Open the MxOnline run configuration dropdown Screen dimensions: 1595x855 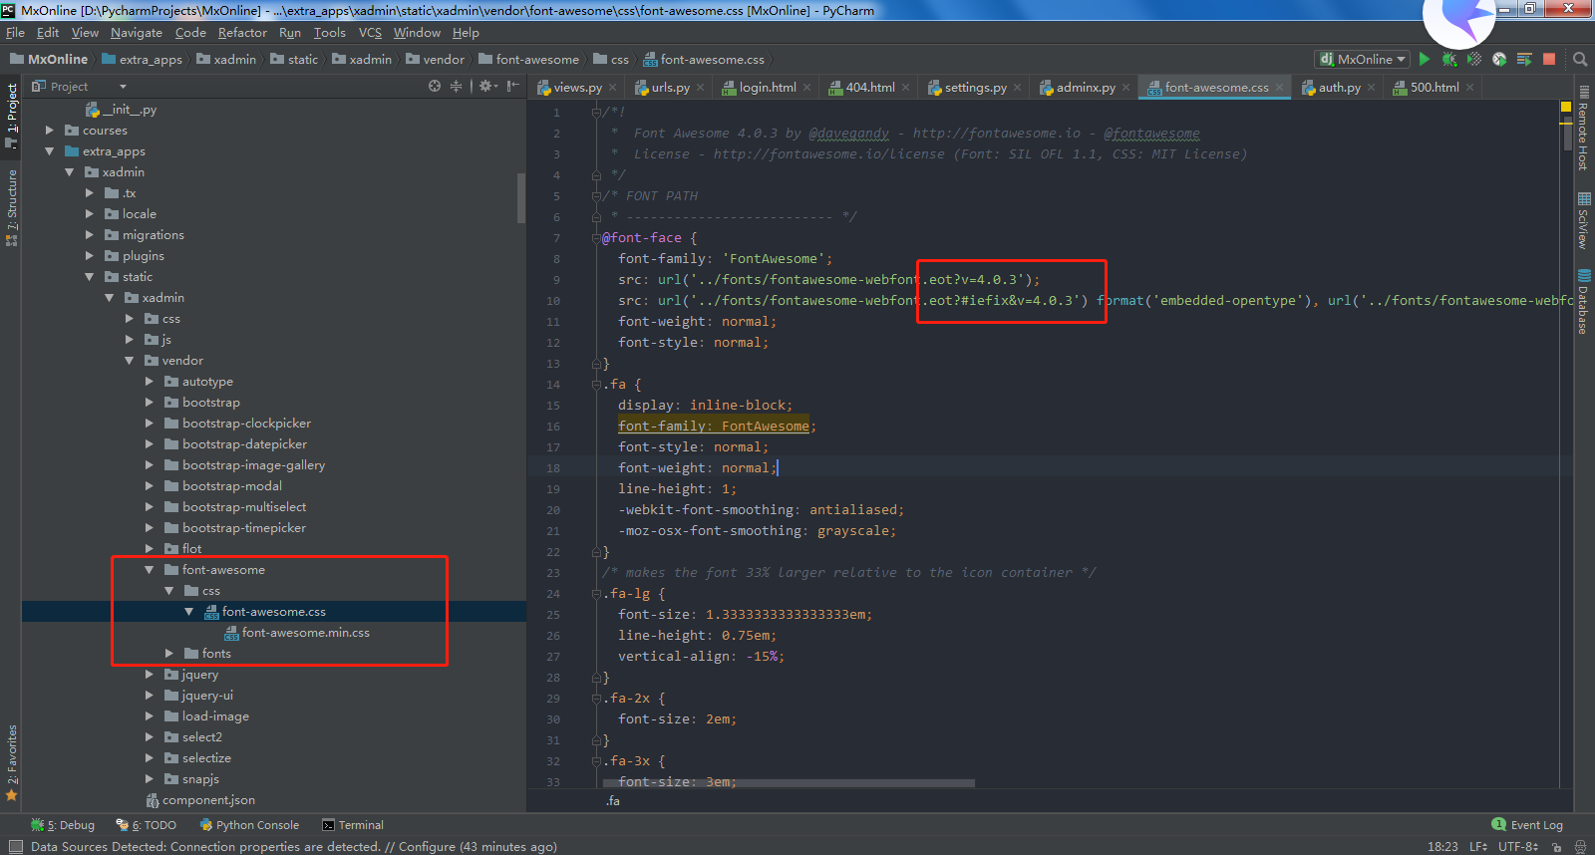(x=1362, y=59)
